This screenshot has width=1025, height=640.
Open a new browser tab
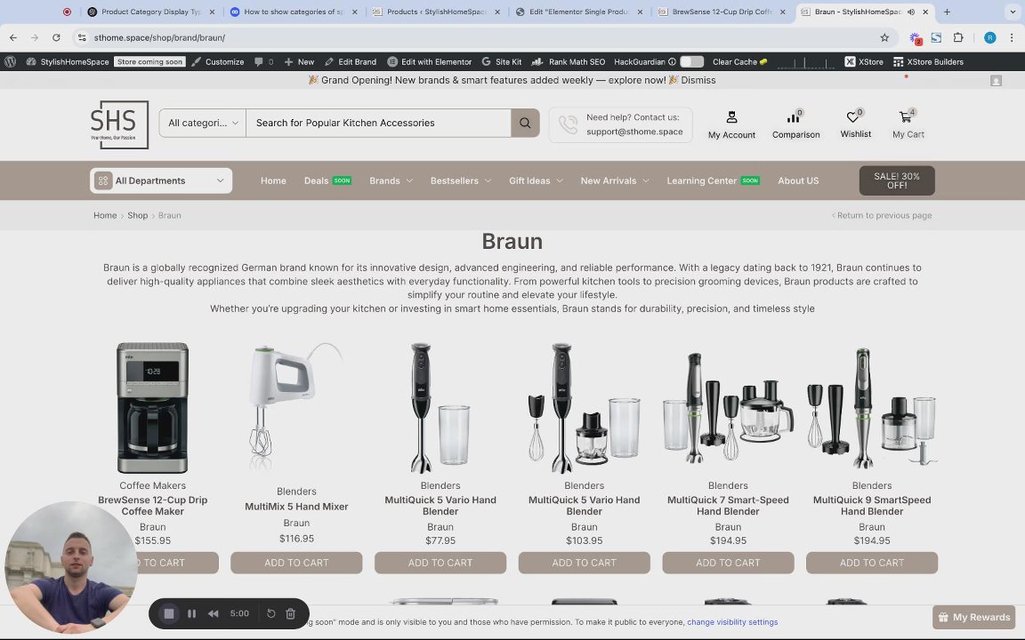947,12
